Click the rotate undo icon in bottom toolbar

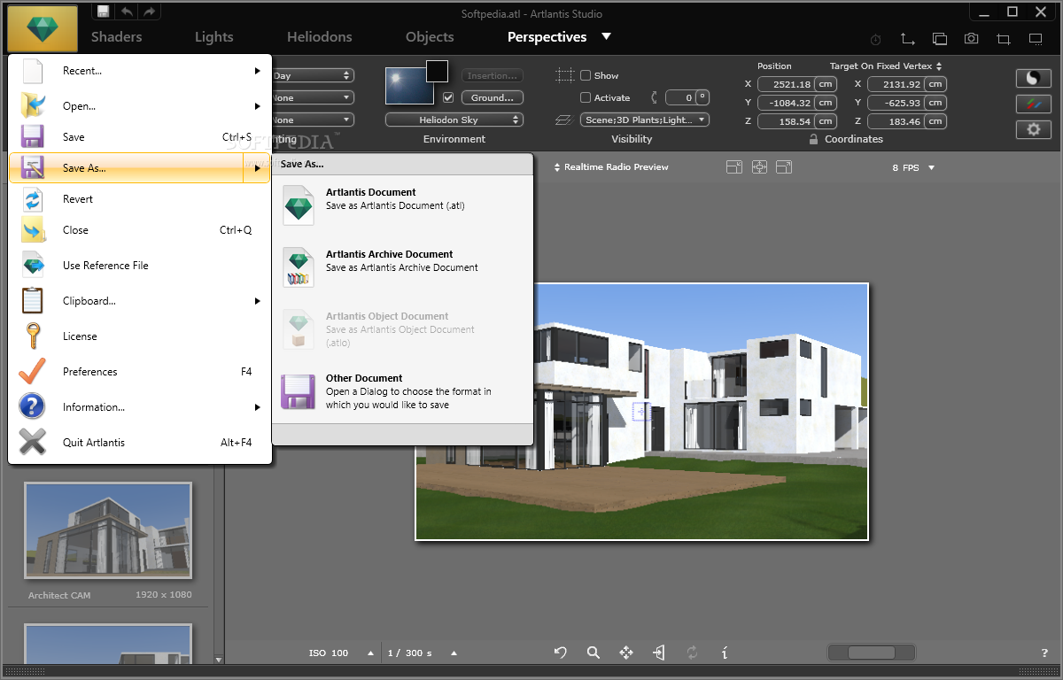[561, 653]
